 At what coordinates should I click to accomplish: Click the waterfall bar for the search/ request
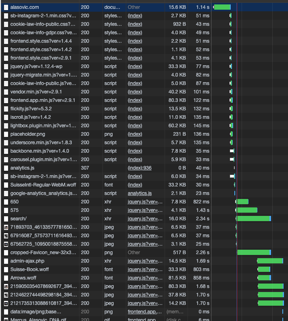click(x=253, y=219)
